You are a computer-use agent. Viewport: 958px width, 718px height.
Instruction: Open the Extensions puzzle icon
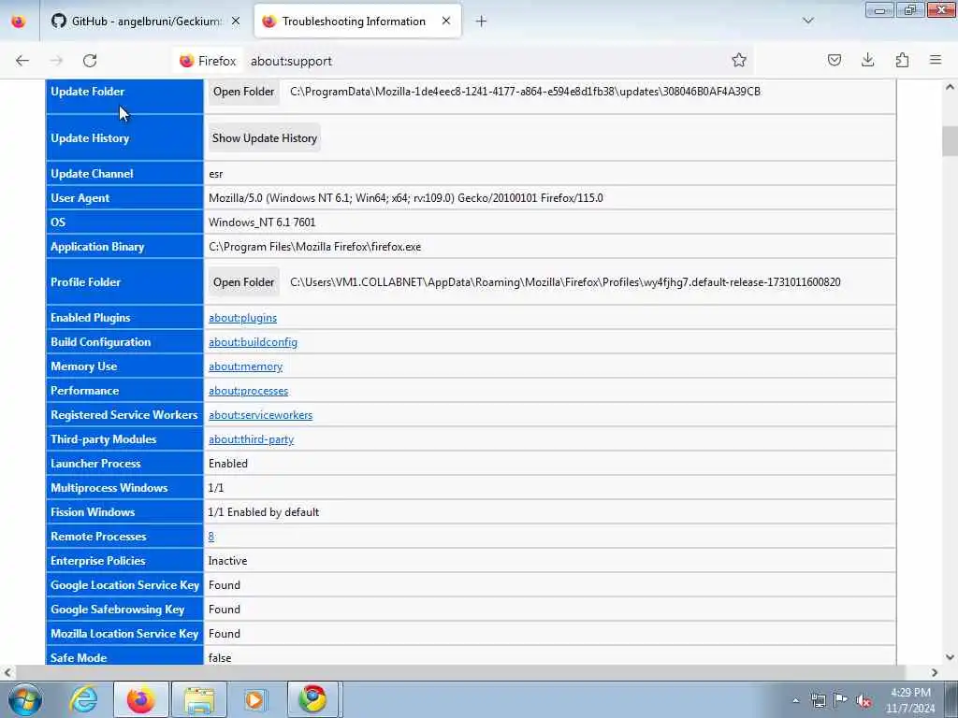pyautogui.click(x=902, y=60)
